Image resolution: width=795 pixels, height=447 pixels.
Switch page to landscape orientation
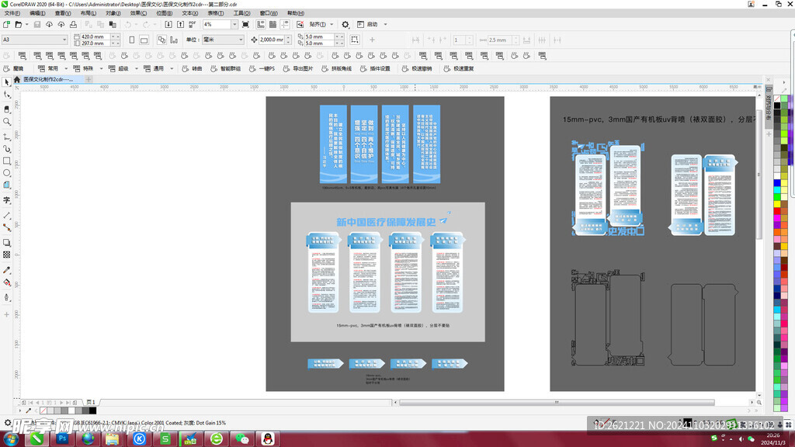[x=144, y=40]
